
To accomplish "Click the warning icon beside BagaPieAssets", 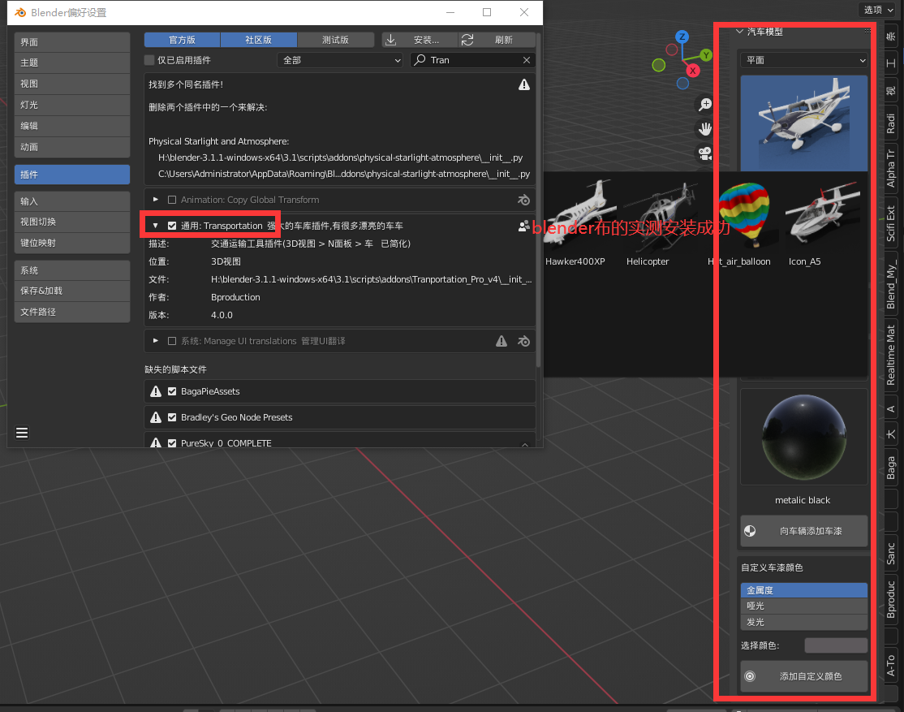I will [156, 391].
